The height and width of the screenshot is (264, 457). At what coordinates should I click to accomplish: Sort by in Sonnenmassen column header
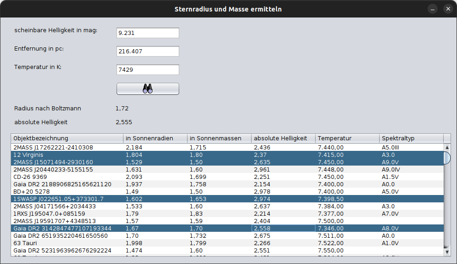(219, 138)
